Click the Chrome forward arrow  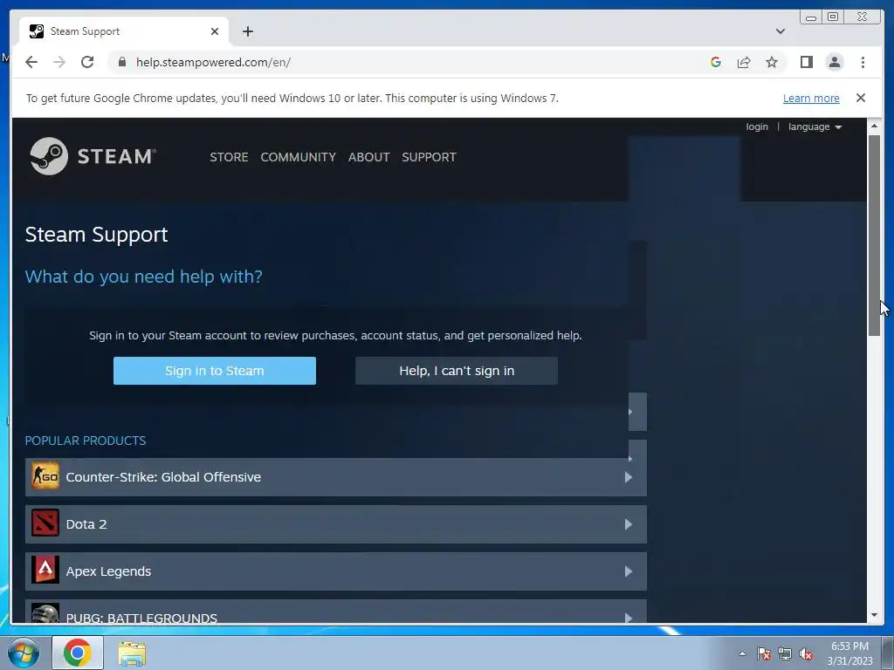(x=59, y=62)
